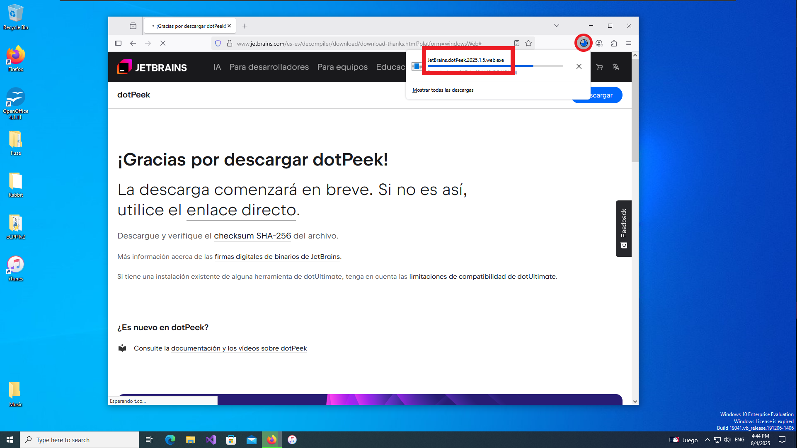Image resolution: width=797 pixels, height=448 pixels.
Task: Select the eCPPTv2 desktop folder
Action: click(x=16, y=226)
